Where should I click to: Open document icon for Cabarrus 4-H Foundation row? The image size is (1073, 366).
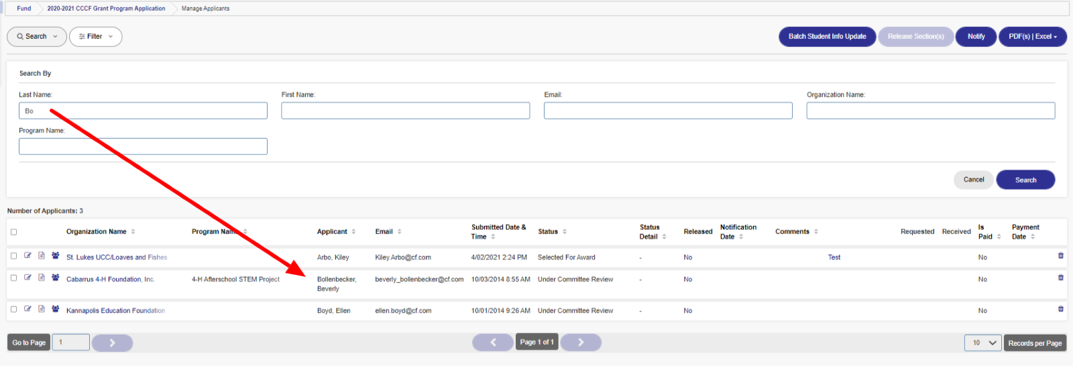(x=42, y=278)
